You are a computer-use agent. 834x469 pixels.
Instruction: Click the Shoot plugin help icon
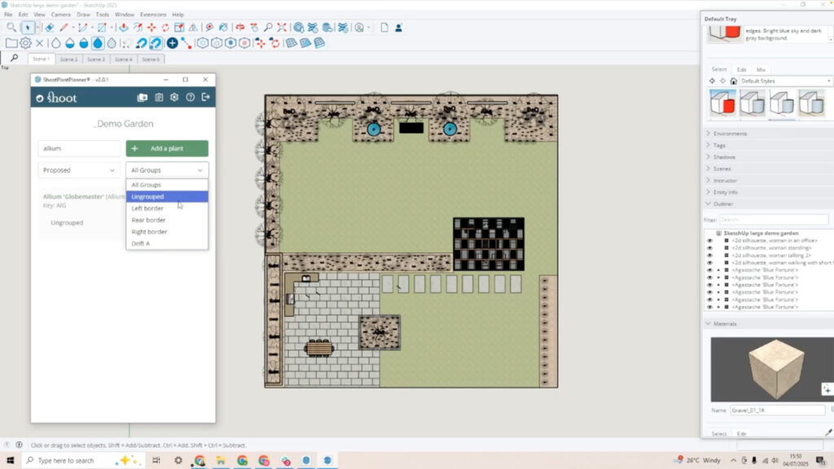click(x=191, y=97)
